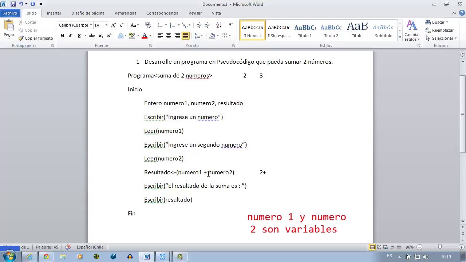Apply text highlight color
Image resolution: width=466 pixels, height=262 pixels.
(x=132, y=36)
